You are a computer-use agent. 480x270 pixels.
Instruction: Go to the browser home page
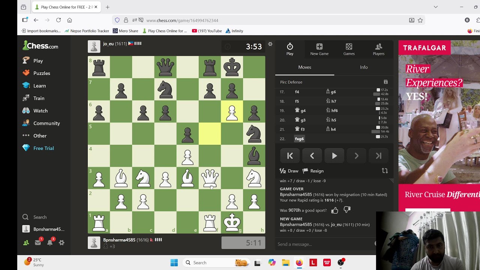(x=69, y=20)
